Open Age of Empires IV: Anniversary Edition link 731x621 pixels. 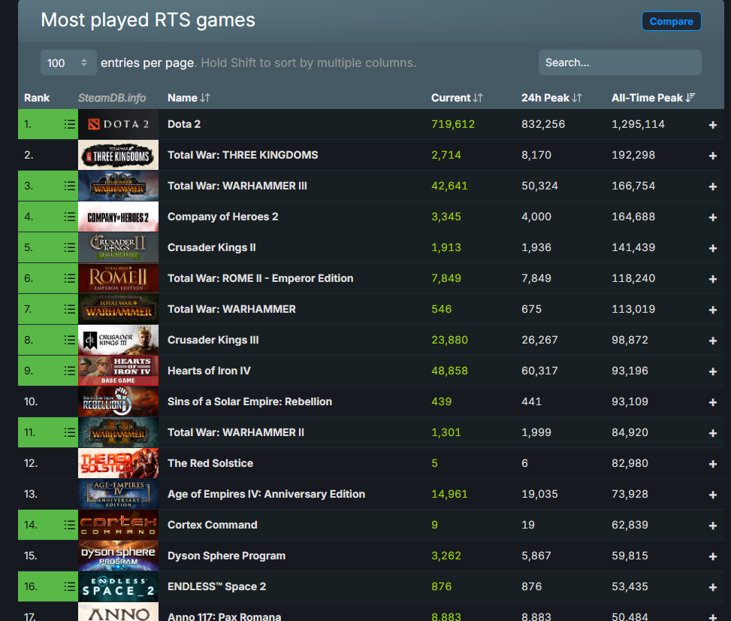point(266,494)
